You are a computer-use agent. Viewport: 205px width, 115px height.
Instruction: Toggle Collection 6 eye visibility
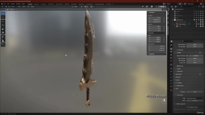199,20
